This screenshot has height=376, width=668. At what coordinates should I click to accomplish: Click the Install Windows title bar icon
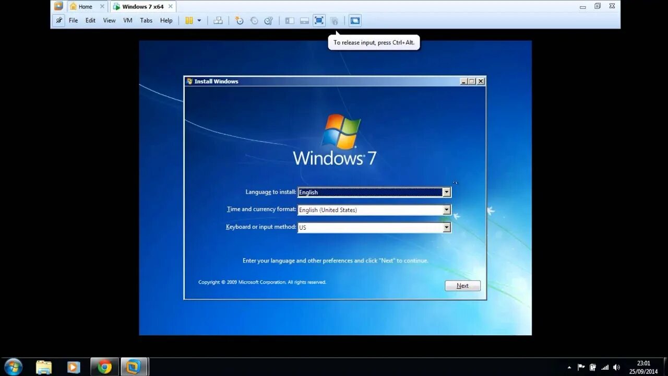click(x=189, y=81)
